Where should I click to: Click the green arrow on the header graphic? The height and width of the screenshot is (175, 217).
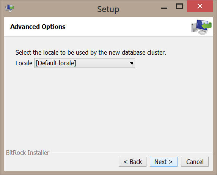(206, 25)
